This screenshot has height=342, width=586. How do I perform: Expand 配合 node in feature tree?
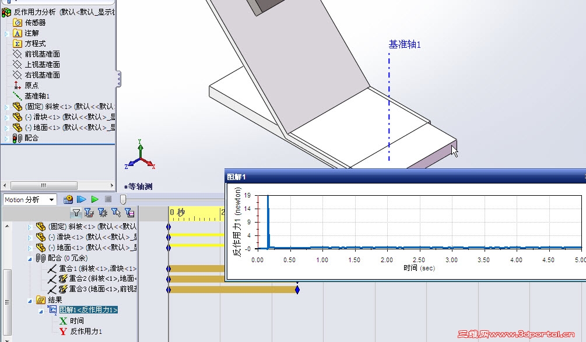coord(6,139)
